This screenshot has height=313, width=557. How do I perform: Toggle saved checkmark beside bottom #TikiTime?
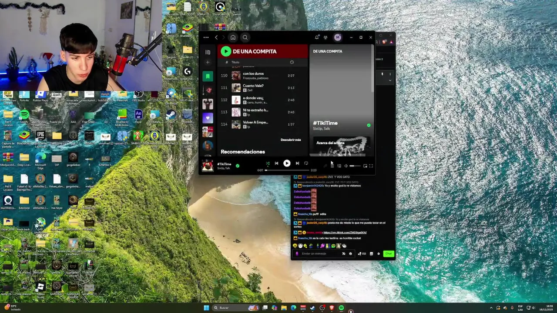pyautogui.click(x=237, y=166)
